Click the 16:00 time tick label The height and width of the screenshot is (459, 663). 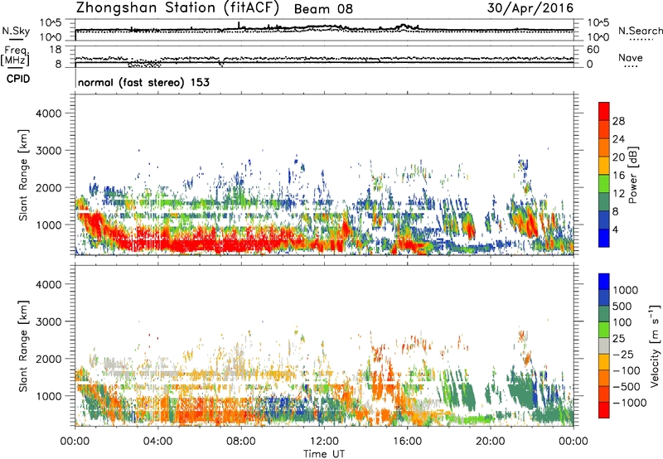(x=407, y=442)
